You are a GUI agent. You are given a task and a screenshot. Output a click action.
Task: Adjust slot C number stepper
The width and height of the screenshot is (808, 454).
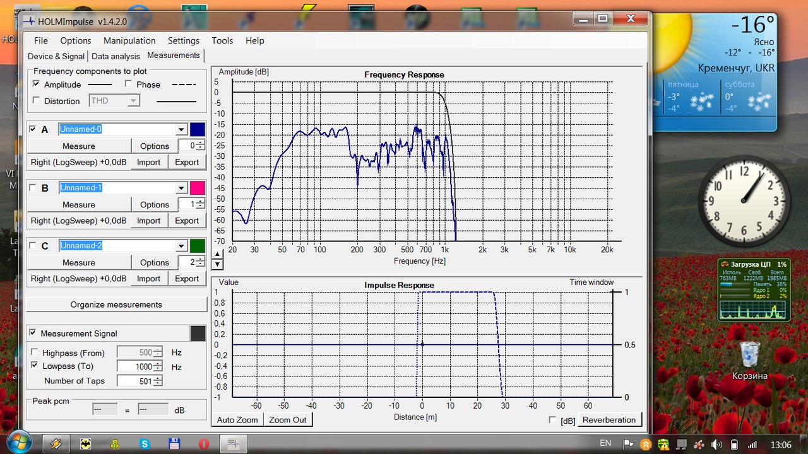(x=200, y=262)
